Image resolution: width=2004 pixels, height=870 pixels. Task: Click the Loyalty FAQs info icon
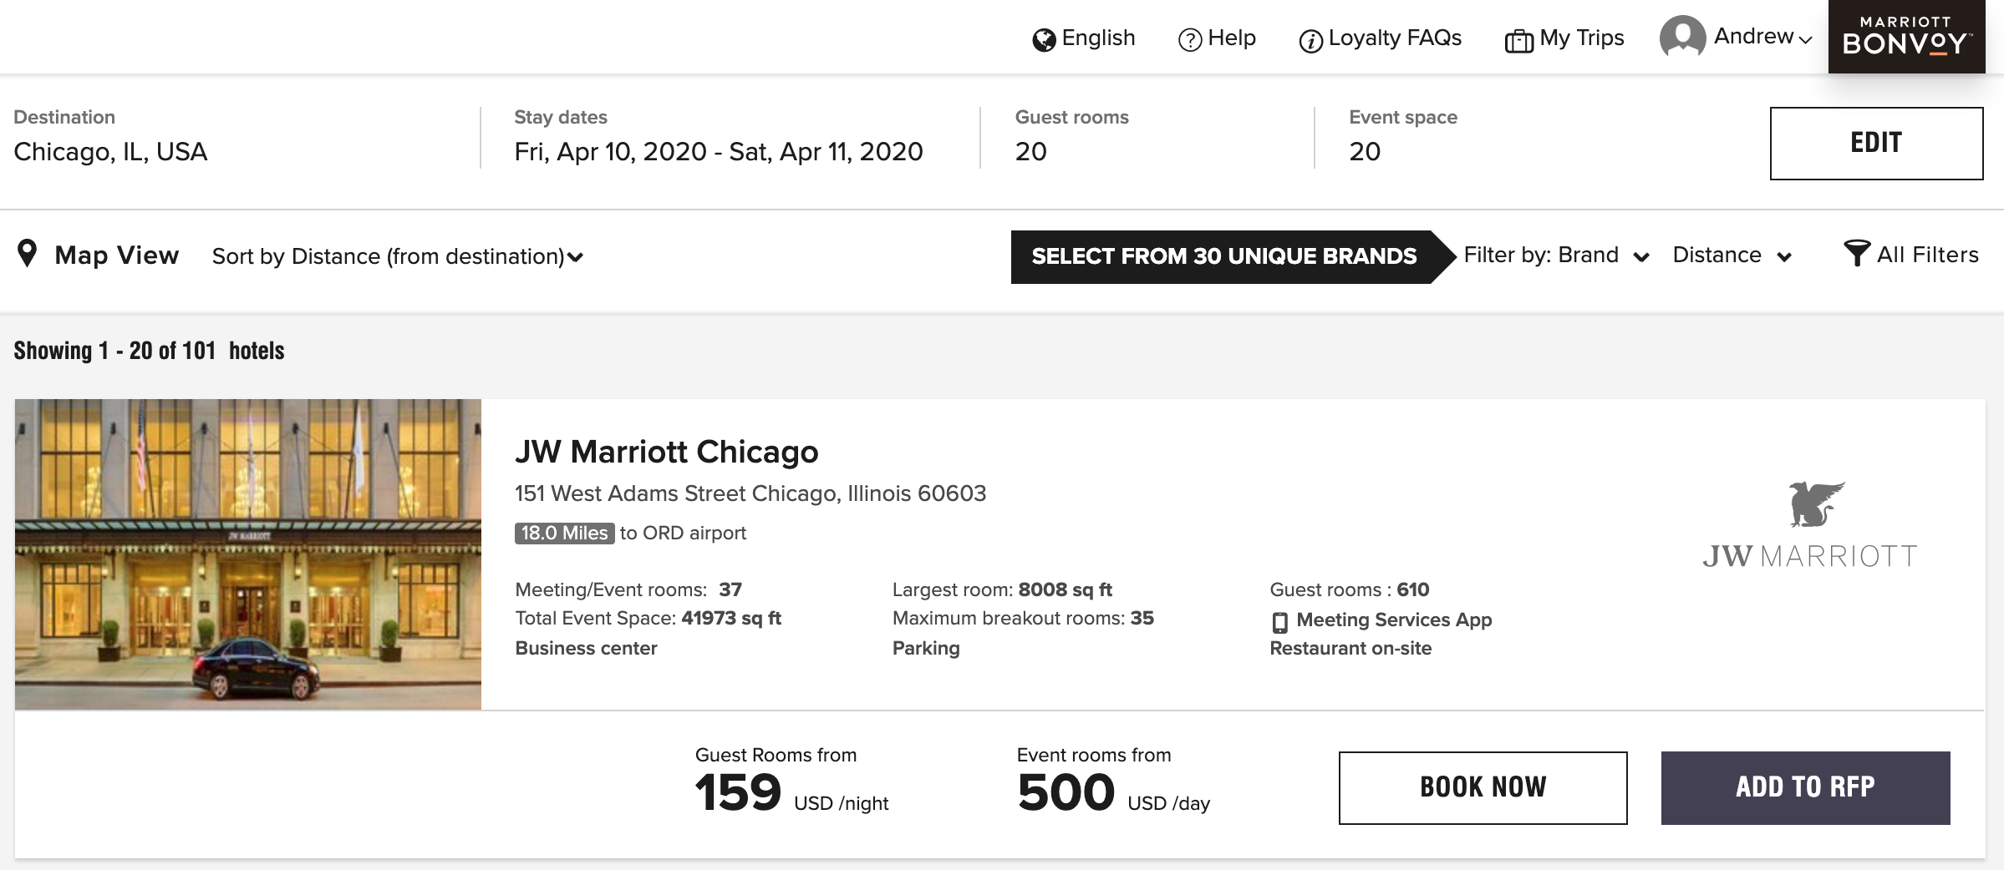click(x=1311, y=41)
